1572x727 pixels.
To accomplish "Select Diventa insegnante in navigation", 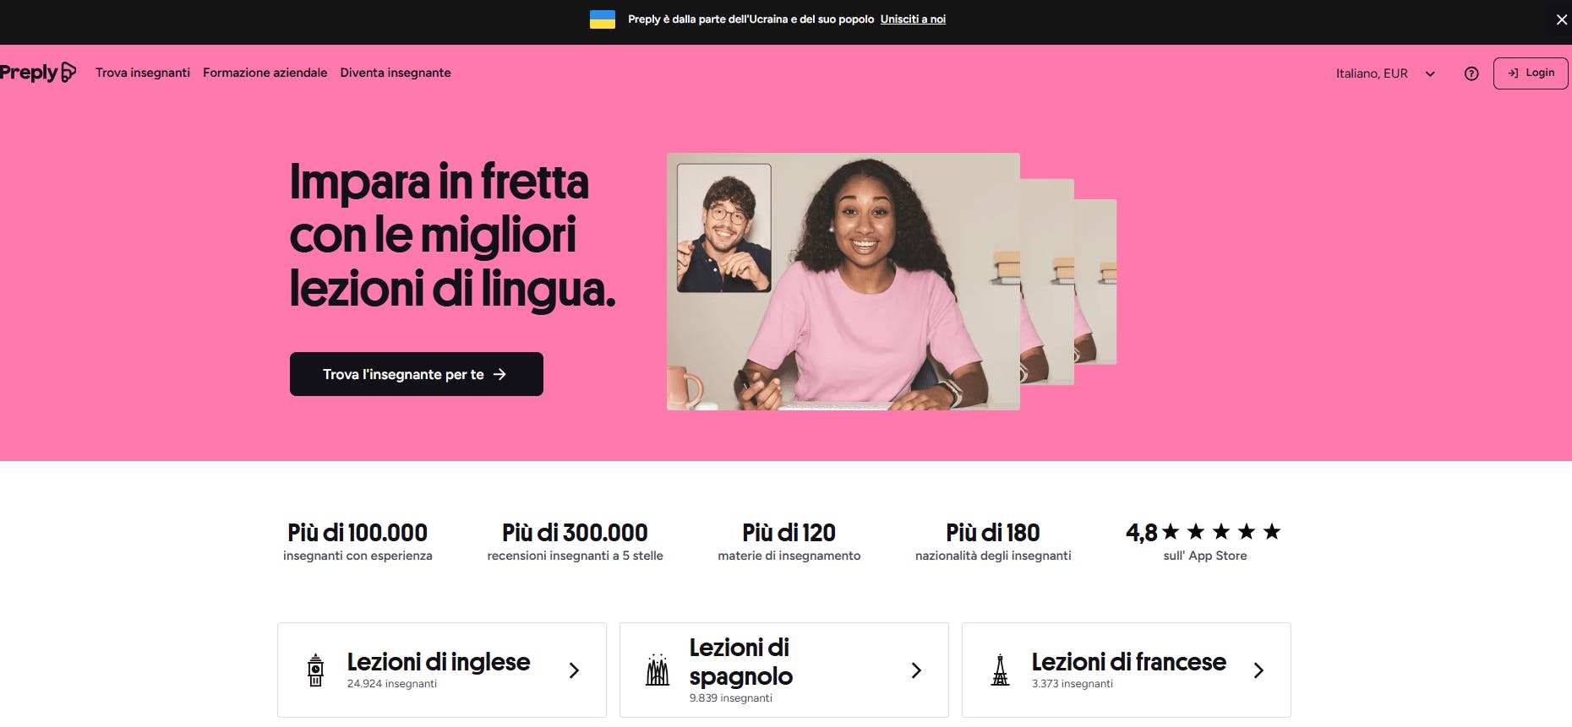I will click(x=396, y=73).
